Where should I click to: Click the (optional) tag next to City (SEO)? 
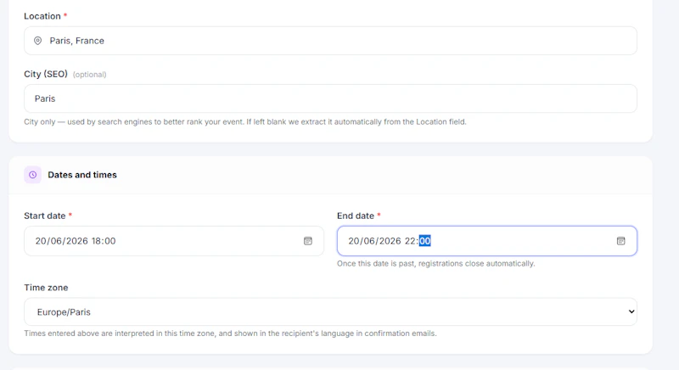[90, 75]
